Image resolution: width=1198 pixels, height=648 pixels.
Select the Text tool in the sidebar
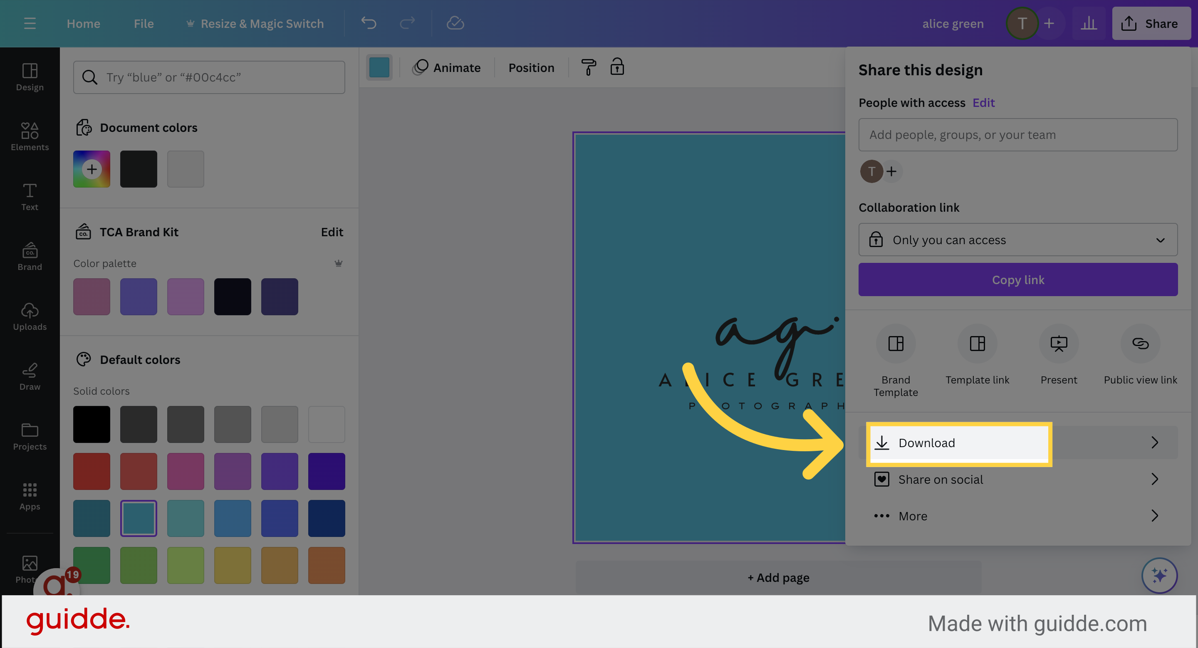pos(29,197)
